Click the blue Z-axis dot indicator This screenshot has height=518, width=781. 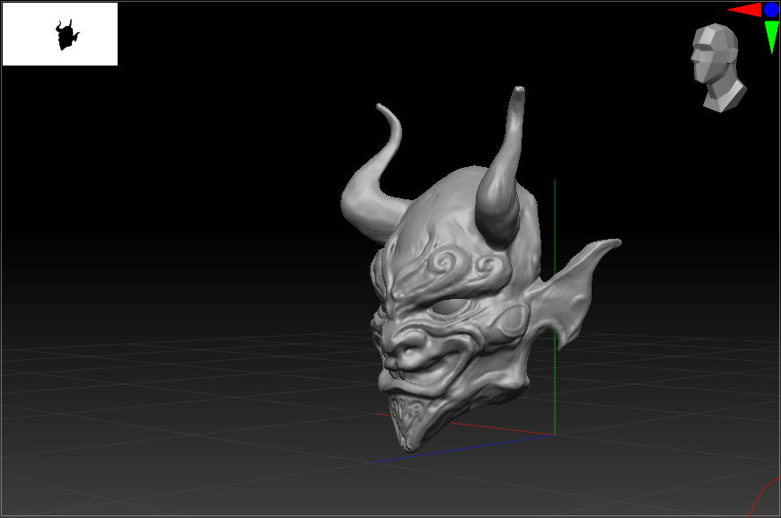tap(771, 10)
